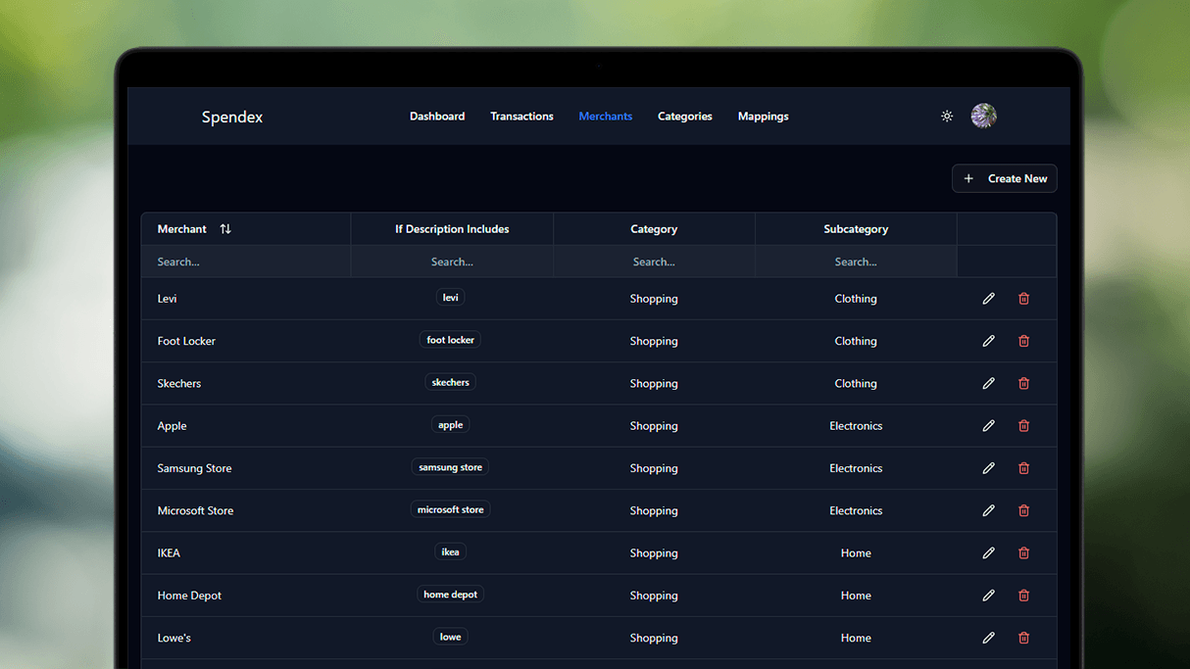
Task: Edit the Samsung Store merchant
Action: click(x=988, y=468)
